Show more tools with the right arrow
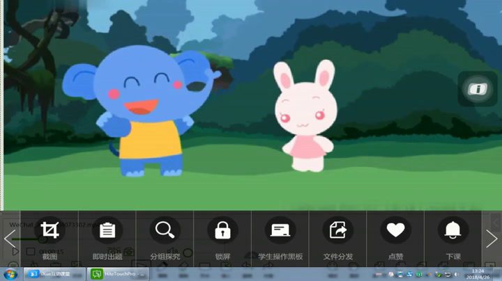The height and width of the screenshot is (281, 502). point(492,239)
